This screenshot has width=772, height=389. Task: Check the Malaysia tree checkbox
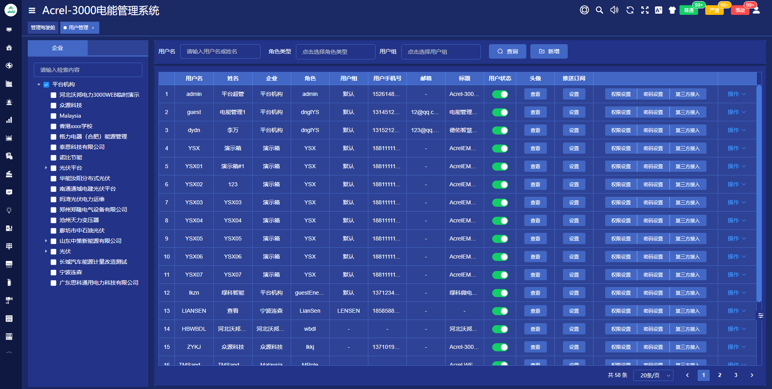pos(53,116)
